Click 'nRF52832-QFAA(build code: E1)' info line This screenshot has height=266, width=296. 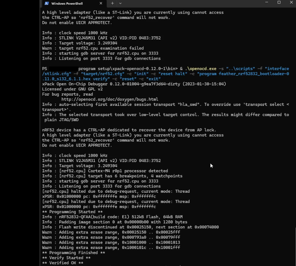pos(112,217)
